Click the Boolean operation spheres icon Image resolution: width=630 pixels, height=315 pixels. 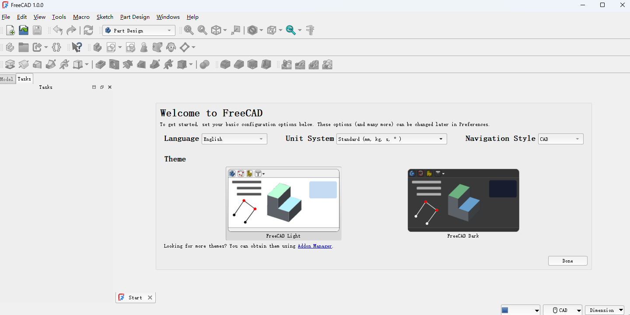(x=204, y=65)
